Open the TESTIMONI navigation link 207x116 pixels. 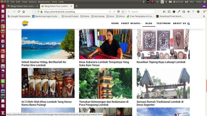click(x=163, y=23)
